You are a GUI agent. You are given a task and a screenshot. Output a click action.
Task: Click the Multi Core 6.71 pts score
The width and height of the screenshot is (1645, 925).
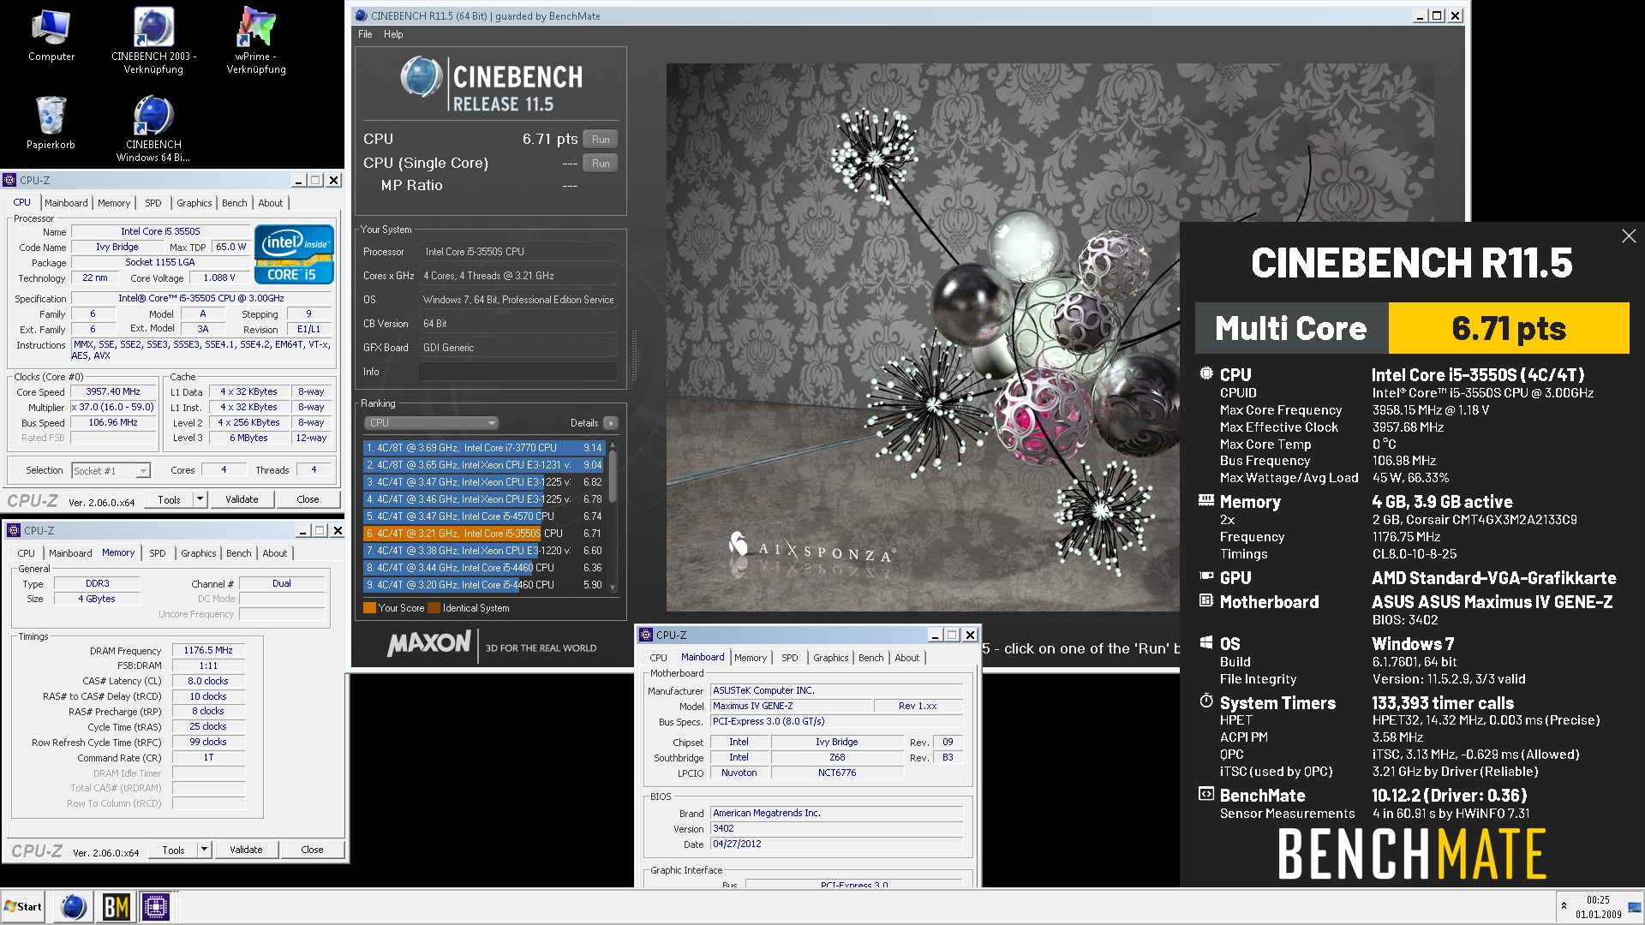point(1508,328)
